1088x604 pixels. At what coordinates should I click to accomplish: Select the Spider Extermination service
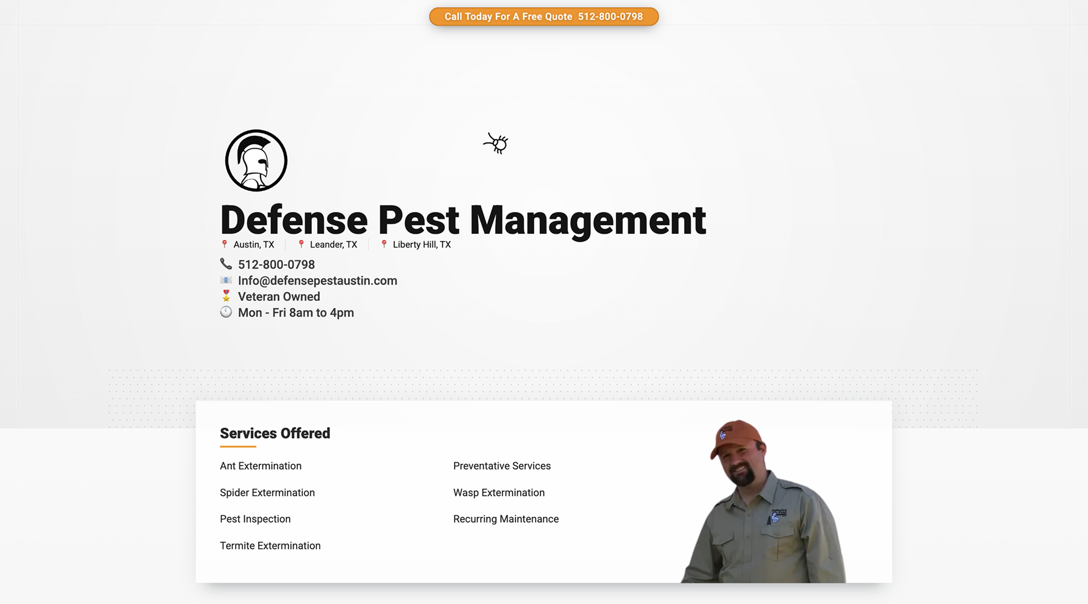coord(267,492)
